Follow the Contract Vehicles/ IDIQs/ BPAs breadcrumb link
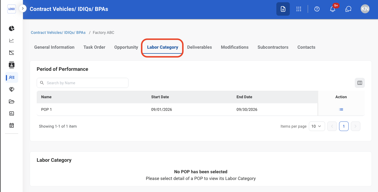 58,32
